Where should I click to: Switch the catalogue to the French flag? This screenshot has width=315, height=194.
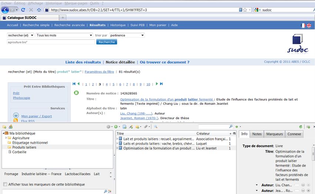click(x=303, y=26)
